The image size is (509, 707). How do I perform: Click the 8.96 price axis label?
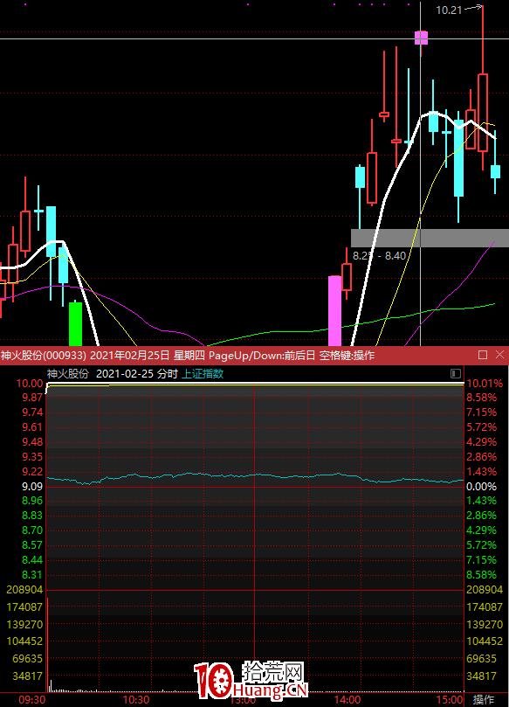coord(32,501)
